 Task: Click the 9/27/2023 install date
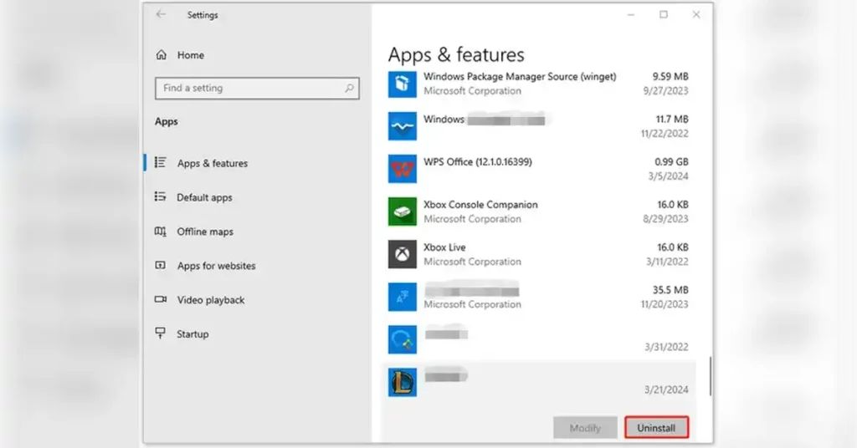[x=665, y=90]
